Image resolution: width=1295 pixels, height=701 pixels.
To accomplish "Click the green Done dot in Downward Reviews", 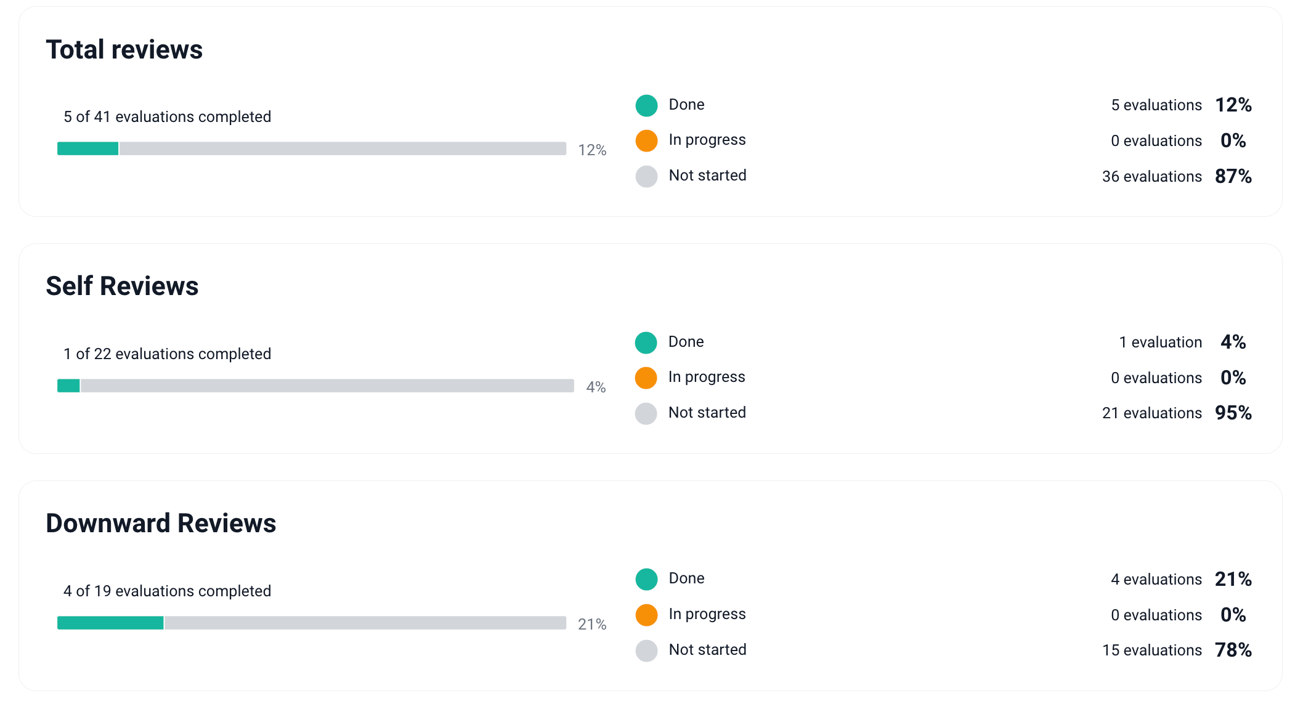I will [x=646, y=579].
